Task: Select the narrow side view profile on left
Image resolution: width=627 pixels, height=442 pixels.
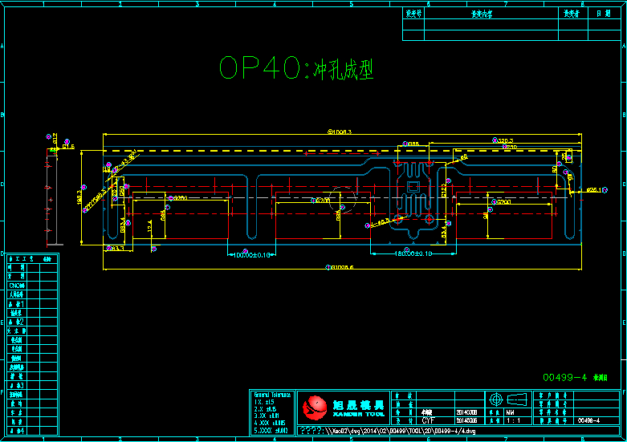Action: pos(52,193)
